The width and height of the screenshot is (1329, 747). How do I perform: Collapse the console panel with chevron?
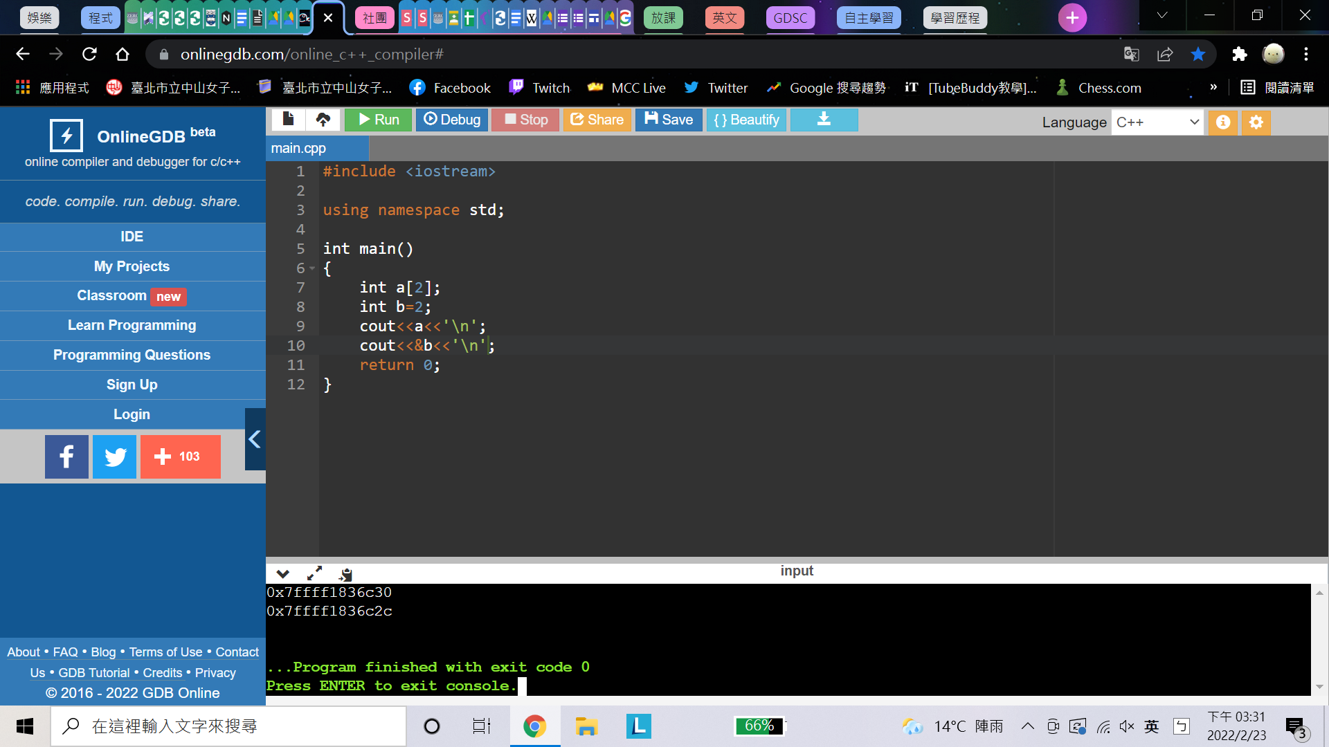click(282, 573)
